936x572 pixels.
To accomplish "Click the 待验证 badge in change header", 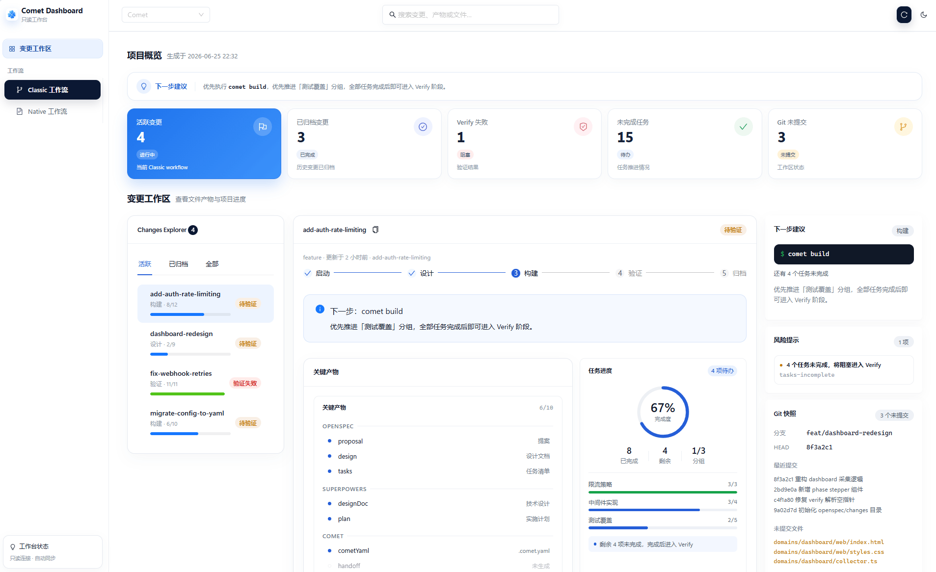I will click(733, 230).
